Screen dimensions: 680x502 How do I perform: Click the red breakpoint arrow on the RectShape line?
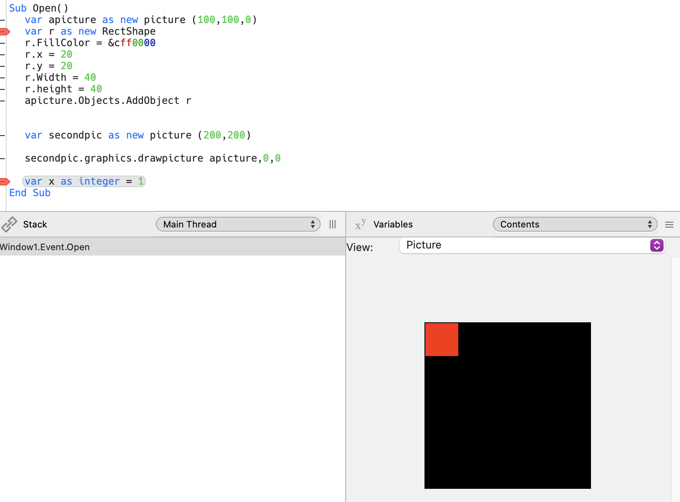pos(5,31)
